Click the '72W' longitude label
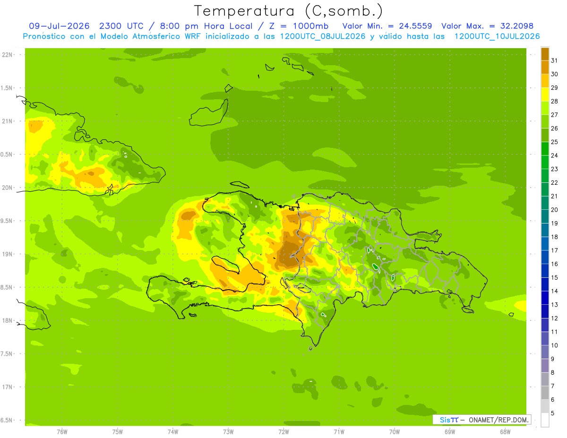567x438 pixels. pyautogui.click(x=283, y=431)
